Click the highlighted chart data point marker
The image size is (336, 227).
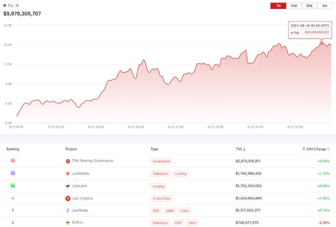tap(322, 43)
